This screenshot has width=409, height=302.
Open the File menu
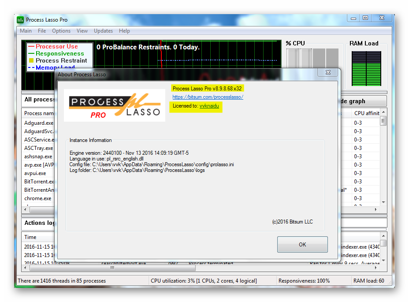click(x=42, y=31)
